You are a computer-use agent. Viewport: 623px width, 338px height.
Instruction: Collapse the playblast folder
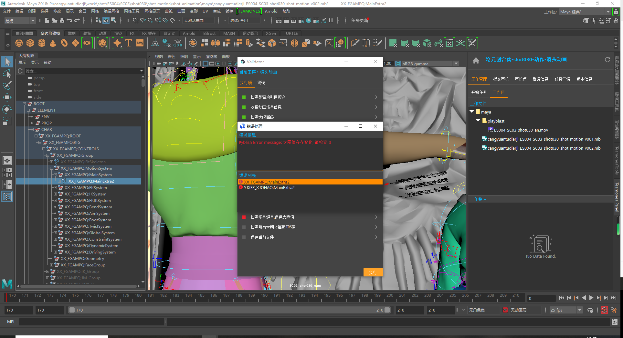pos(478,121)
